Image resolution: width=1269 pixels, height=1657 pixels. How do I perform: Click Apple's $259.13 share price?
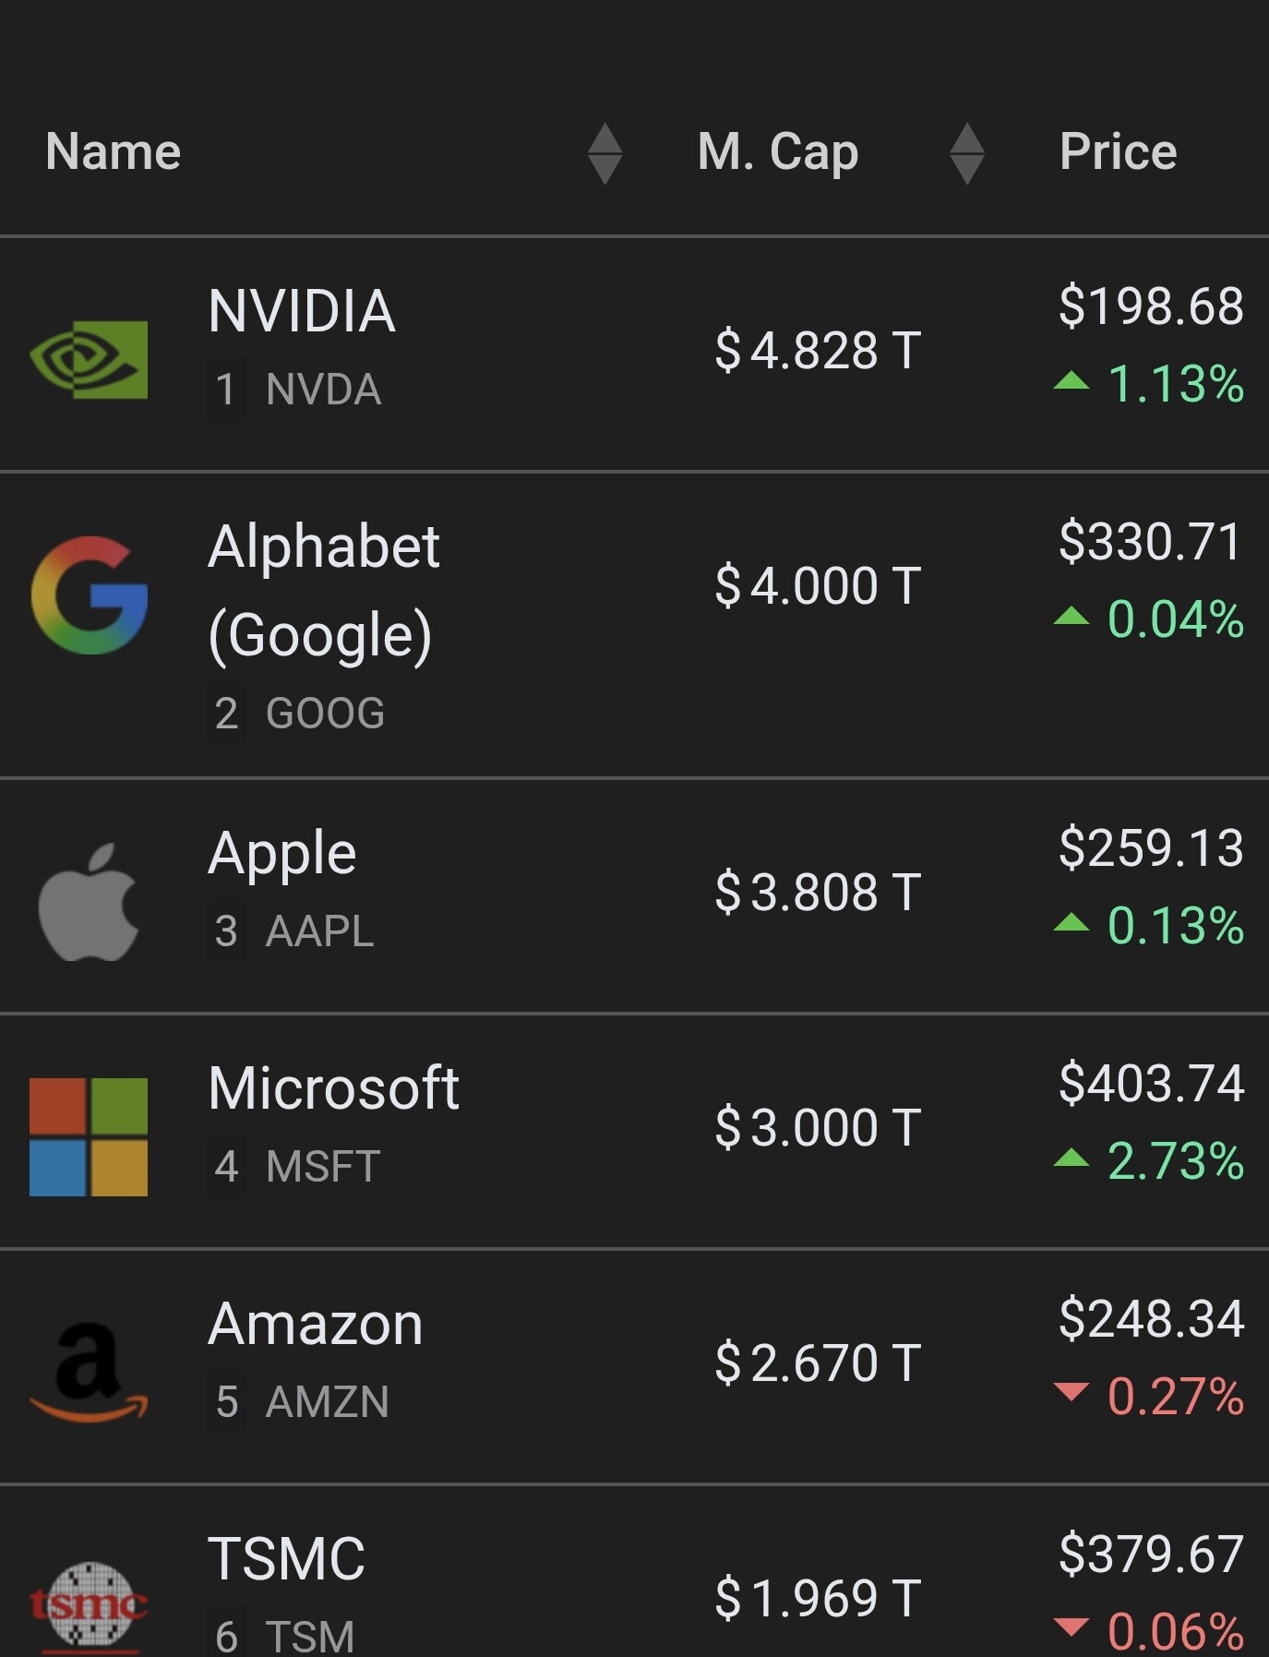(x=1151, y=847)
